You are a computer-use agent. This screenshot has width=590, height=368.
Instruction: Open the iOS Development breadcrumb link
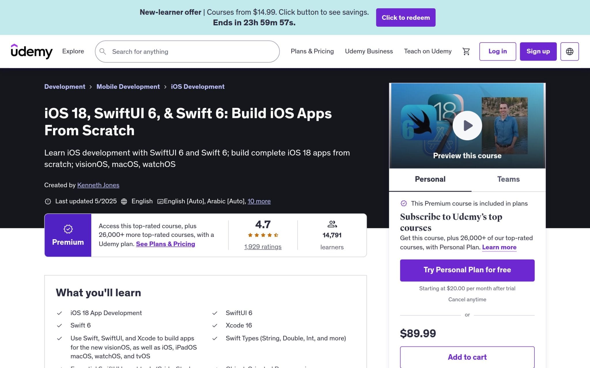pyautogui.click(x=198, y=87)
